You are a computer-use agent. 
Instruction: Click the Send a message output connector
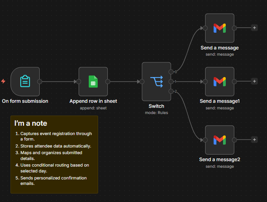tap(234, 28)
